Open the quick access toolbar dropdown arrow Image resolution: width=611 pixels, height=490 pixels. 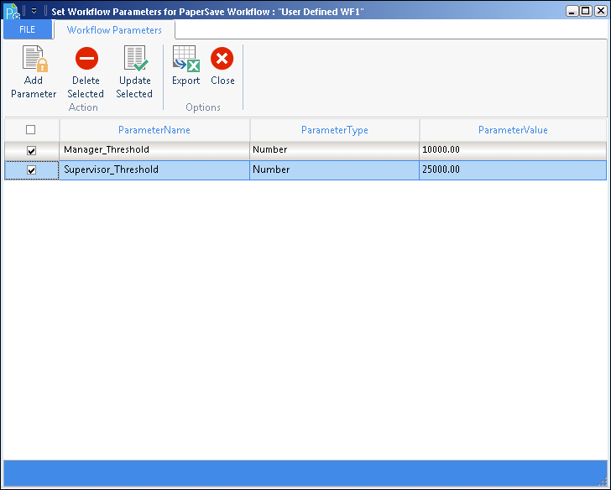(34, 11)
